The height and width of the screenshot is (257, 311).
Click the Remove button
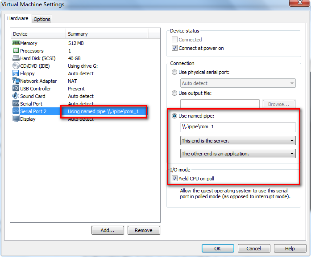[144, 230]
